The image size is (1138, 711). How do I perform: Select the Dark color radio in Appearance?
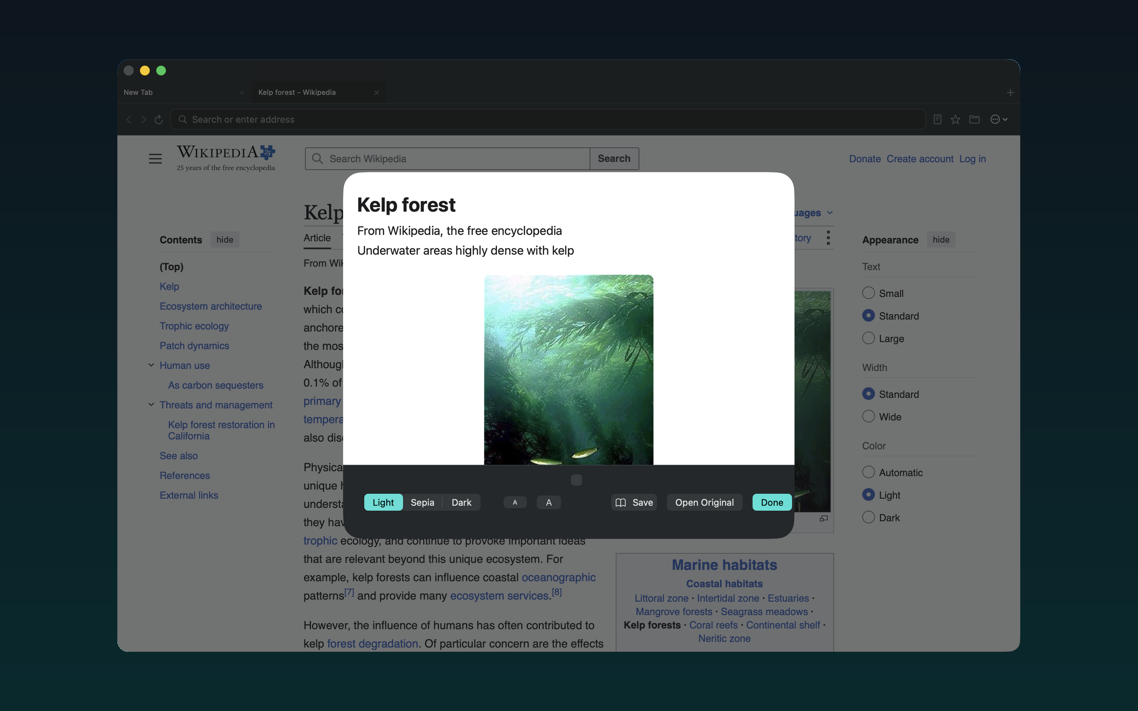pos(868,517)
